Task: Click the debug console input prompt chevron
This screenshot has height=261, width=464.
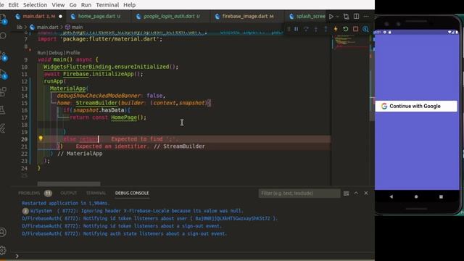Action: [x=17, y=256]
